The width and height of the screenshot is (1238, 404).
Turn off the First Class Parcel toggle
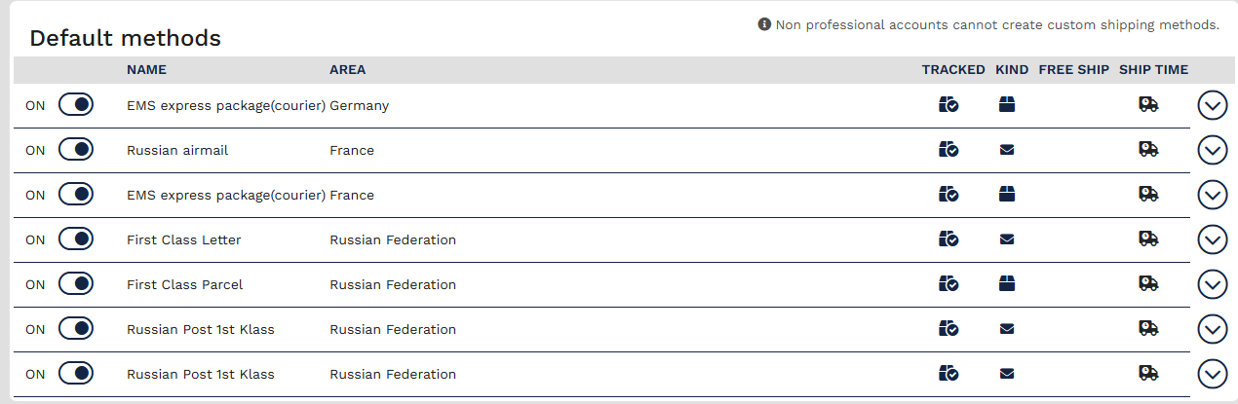[x=76, y=284]
